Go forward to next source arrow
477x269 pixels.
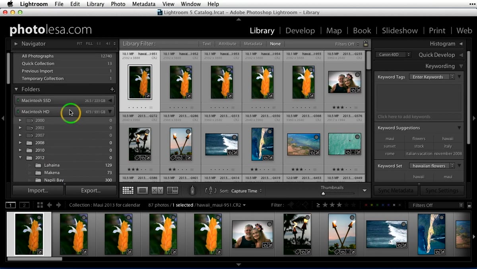58,205
